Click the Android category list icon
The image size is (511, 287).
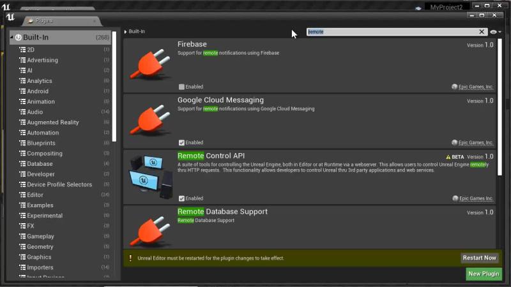pyautogui.click(x=22, y=91)
